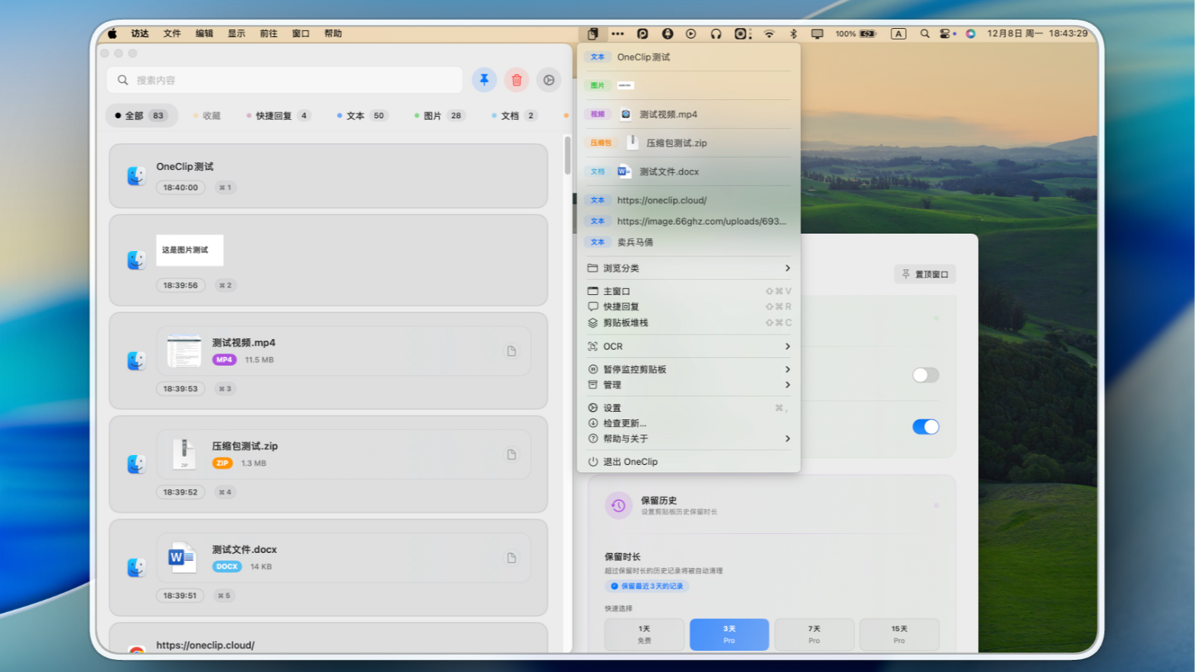
Task: Click Finder icon on OneClip测试 card
Action: click(136, 176)
